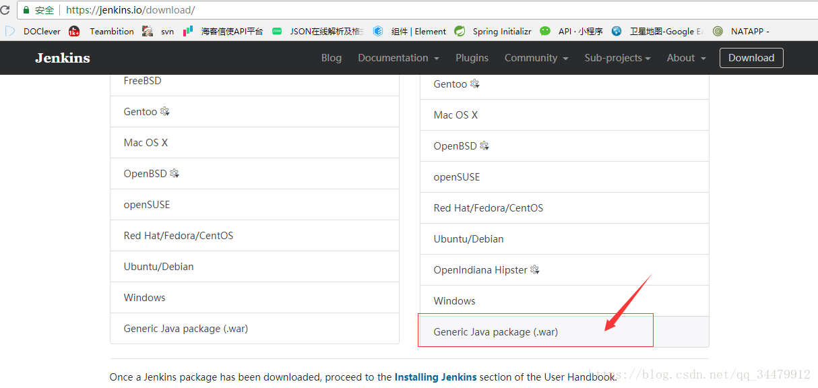818x388 pixels.
Task: Open the Installing Jenkins link
Action: click(x=436, y=377)
